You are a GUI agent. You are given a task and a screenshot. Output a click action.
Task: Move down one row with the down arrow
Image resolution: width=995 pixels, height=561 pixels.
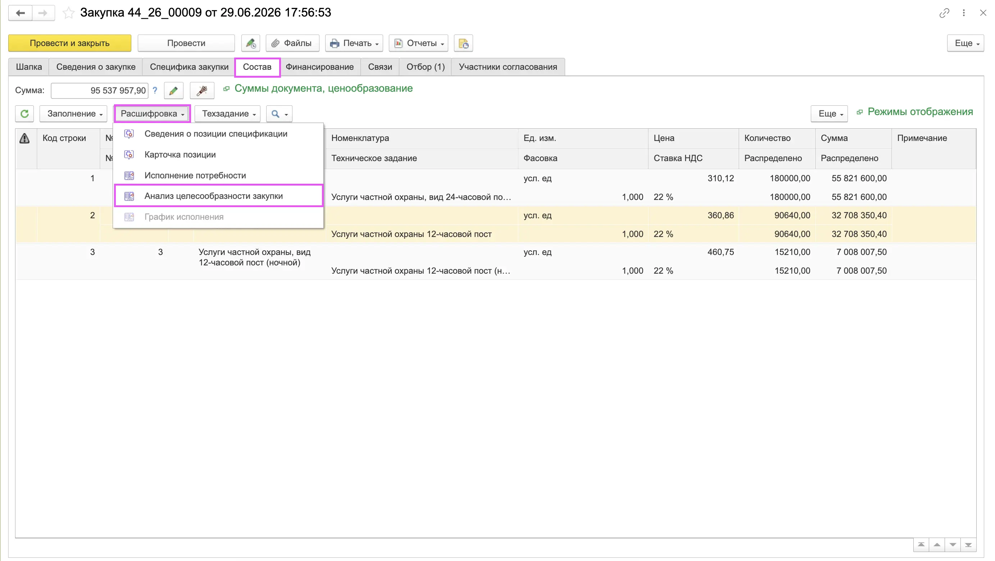click(x=953, y=544)
